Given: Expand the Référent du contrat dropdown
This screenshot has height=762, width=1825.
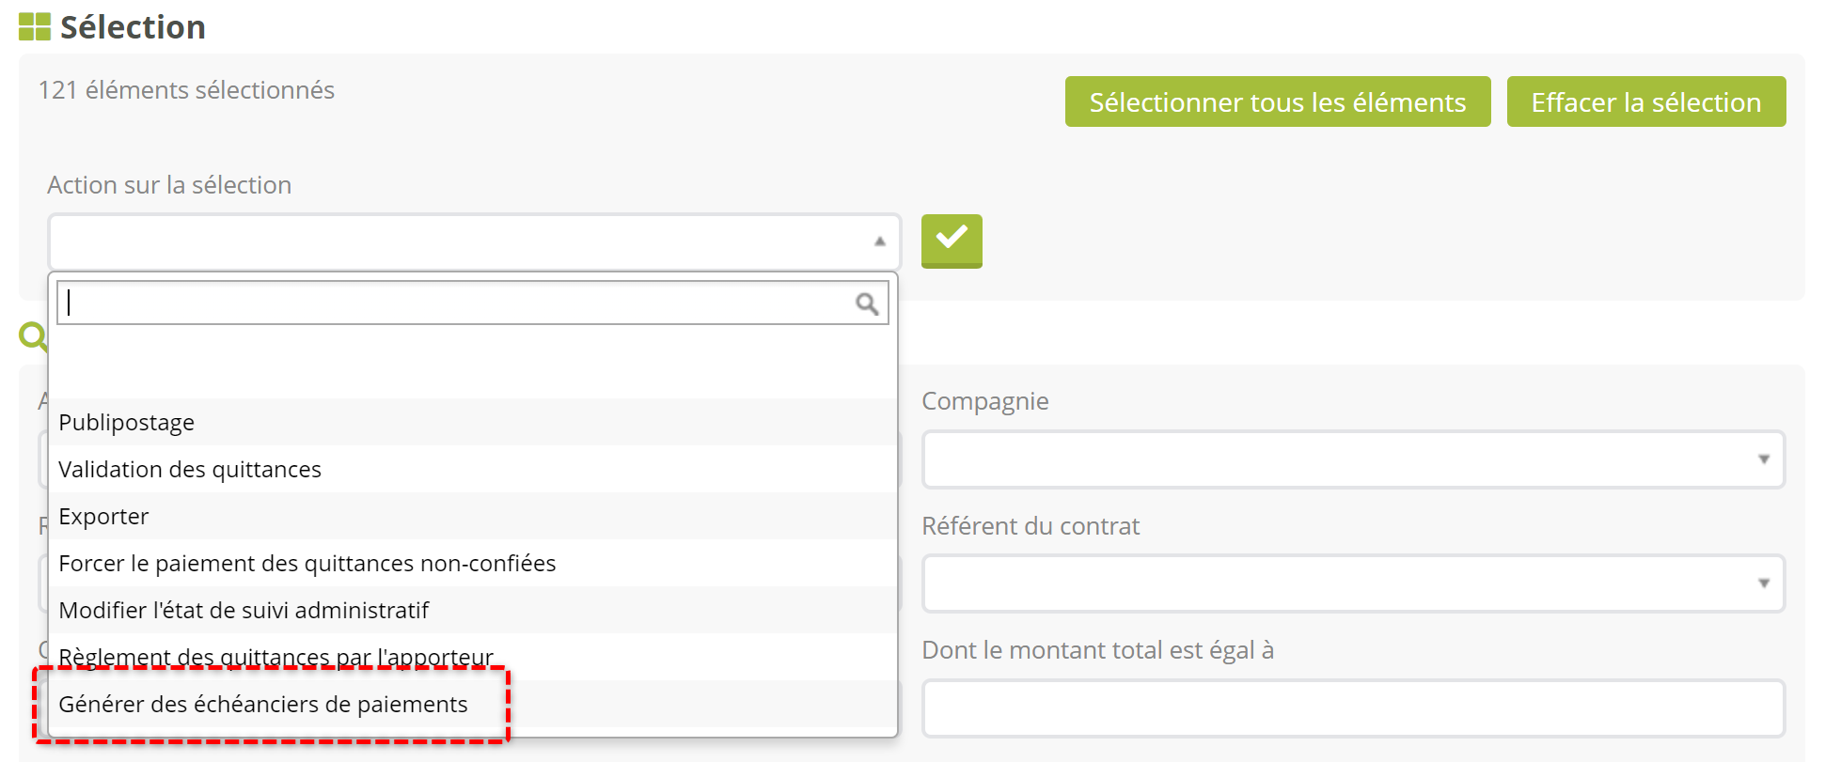Looking at the screenshot, I should click(x=1353, y=583).
